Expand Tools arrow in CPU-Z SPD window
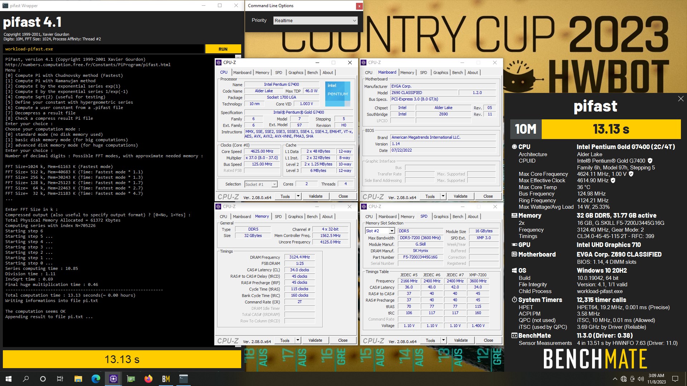Viewport: 687px width, 386px height. (x=443, y=341)
